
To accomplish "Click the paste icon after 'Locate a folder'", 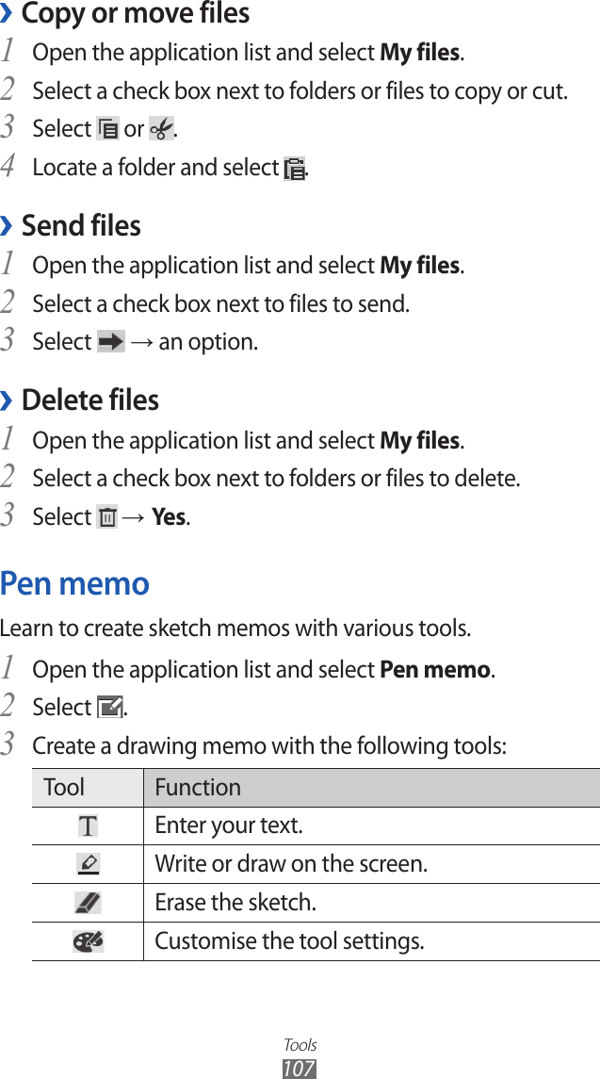I will (295, 169).
